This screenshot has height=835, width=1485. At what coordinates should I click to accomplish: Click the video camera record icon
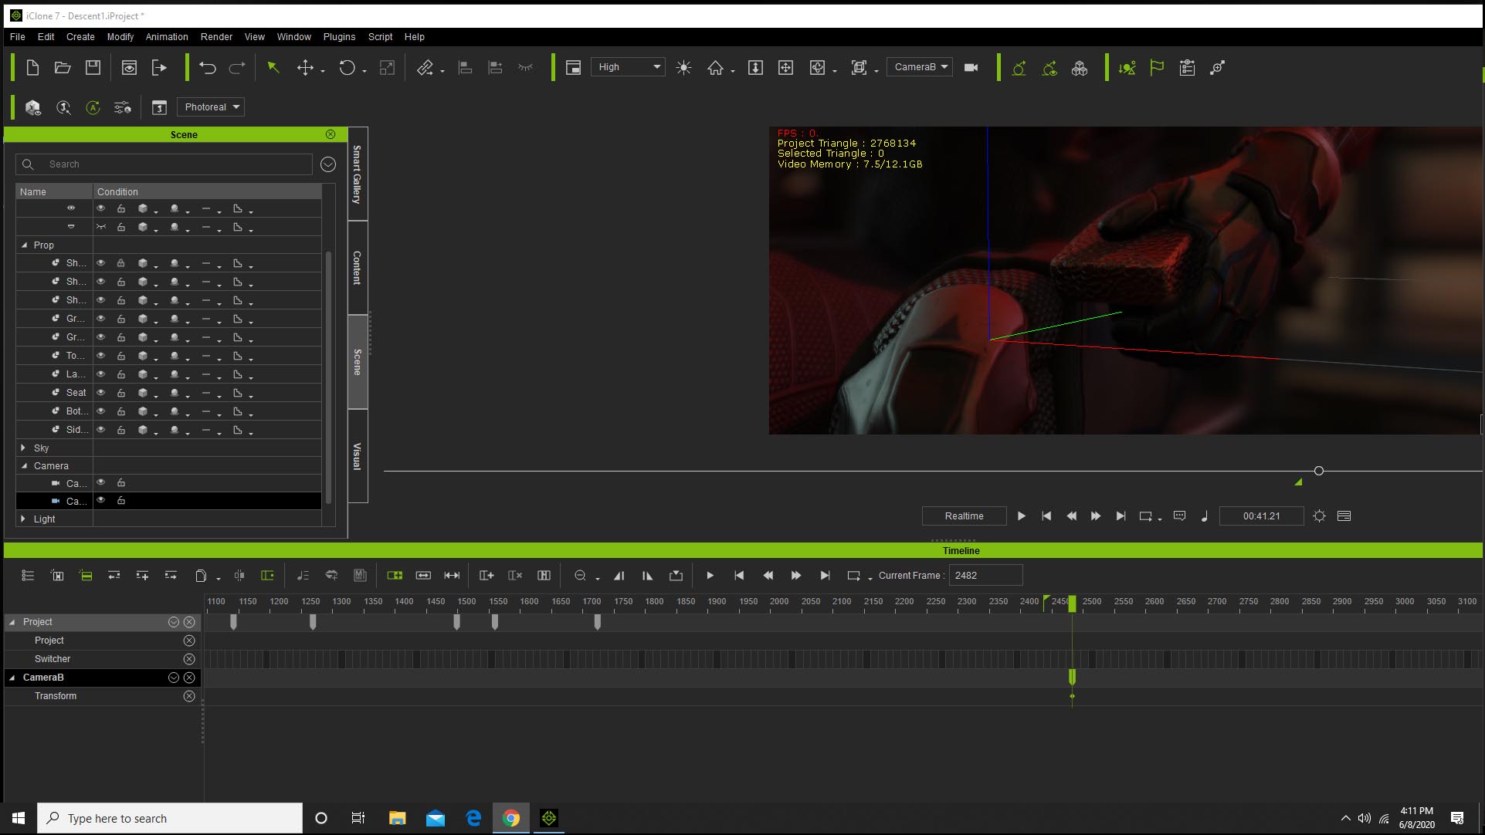[971, 68]
